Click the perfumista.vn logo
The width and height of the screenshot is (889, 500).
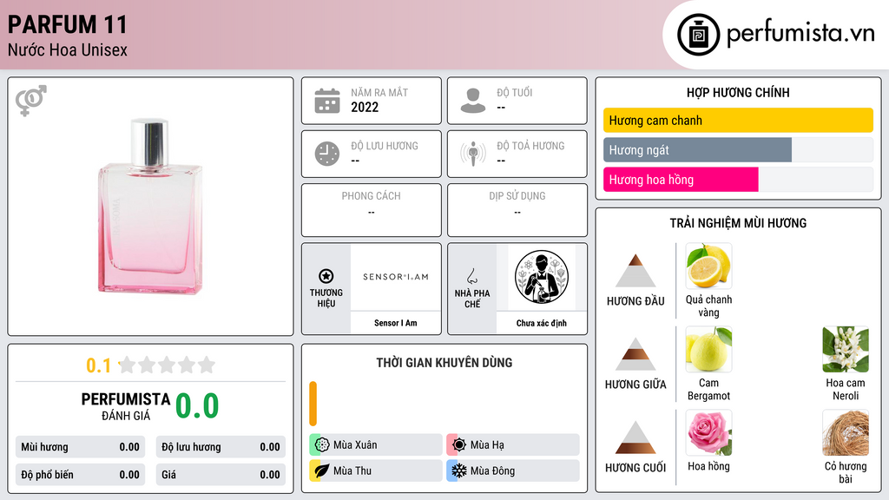(x=775, y=34)
